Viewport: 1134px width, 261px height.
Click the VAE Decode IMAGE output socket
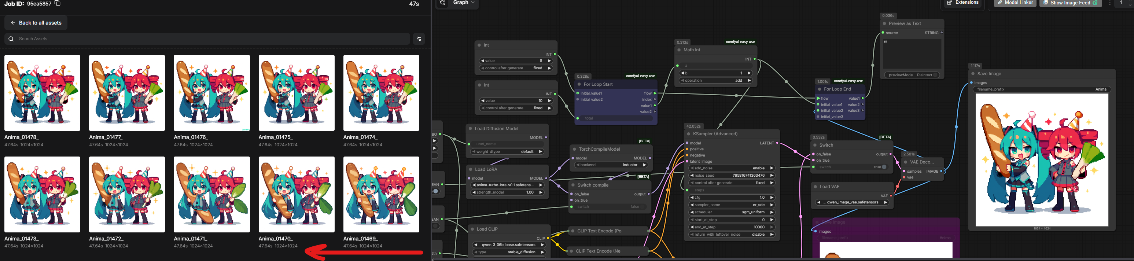point(941,171)
